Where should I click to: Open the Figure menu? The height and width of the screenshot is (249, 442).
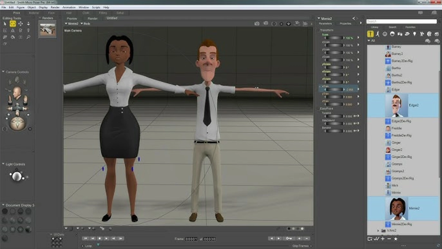coord(20,7)
